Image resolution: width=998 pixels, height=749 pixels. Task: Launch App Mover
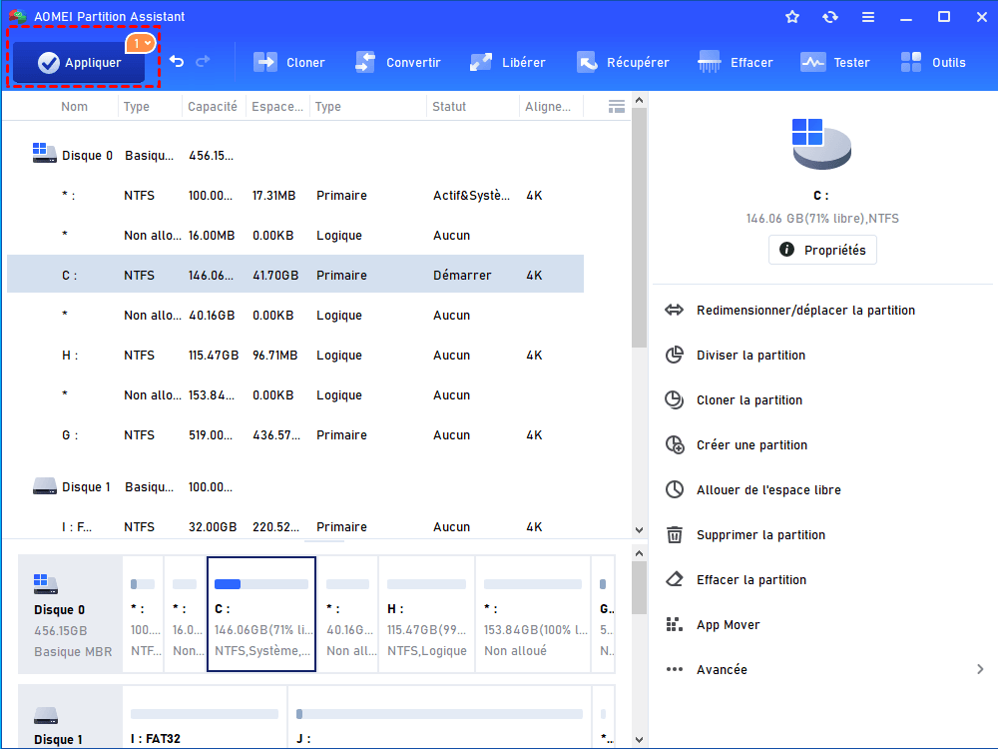coord(729,625)
